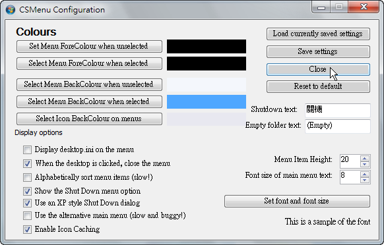
Task: Open Set font and font size dialog
Action: (297, 202)
